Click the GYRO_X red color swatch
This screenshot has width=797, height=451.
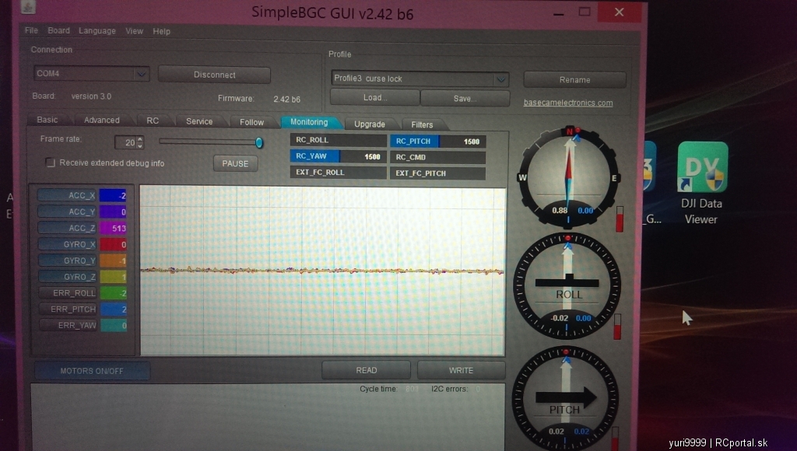point(112,244)
